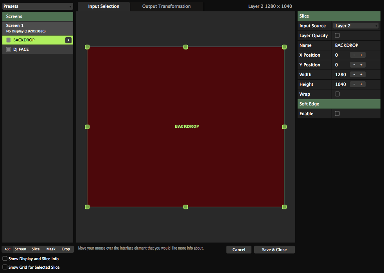384x273 pixels.
Task: Decrease Height with the minus stepper
Action: (x=354, y=84)
